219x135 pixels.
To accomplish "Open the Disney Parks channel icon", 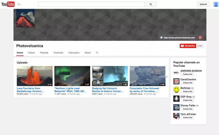I will pos(176,107).
